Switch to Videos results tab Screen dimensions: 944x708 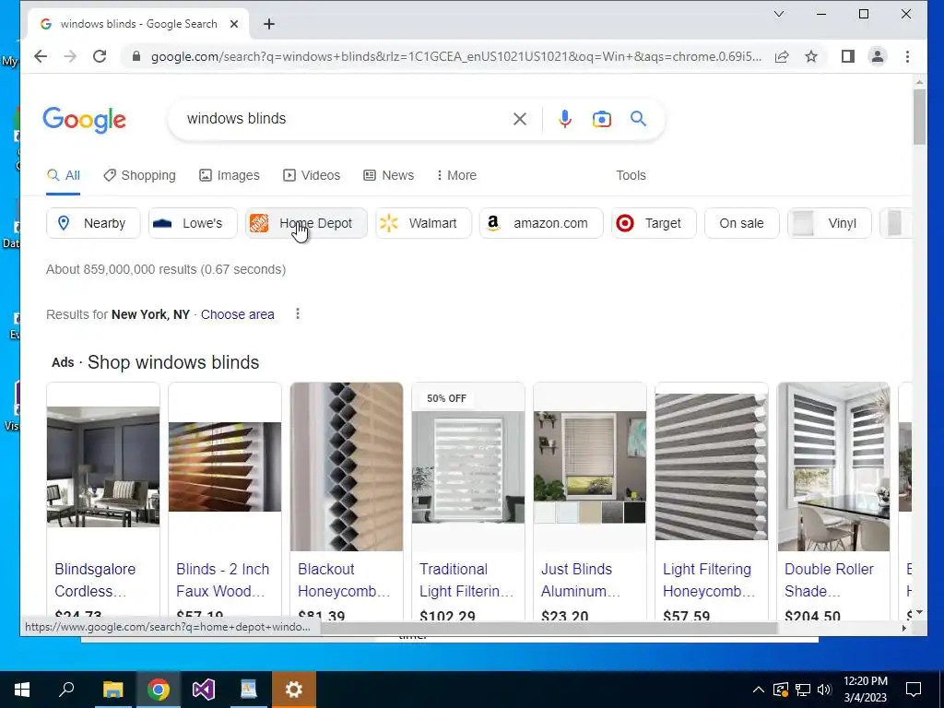pos(312,175)
